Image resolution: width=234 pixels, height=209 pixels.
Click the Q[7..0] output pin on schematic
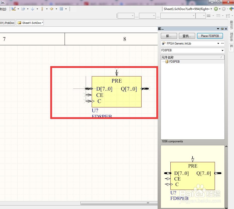pyautogui.click(x=145, y=89)
